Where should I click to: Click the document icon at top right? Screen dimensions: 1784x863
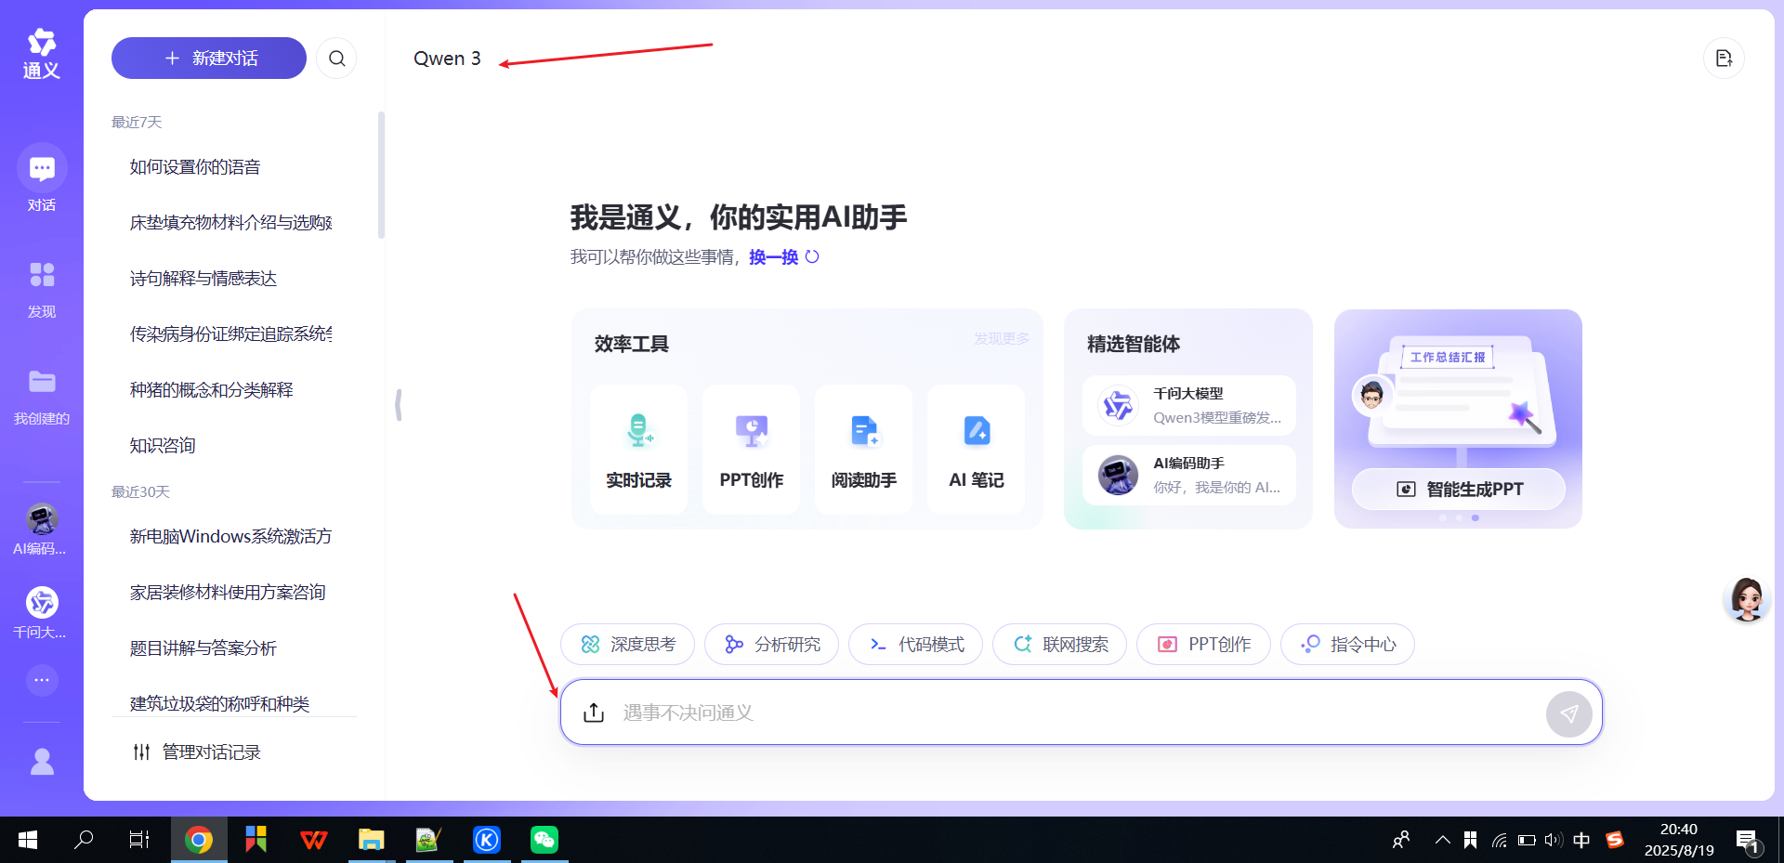(1724, 59)
